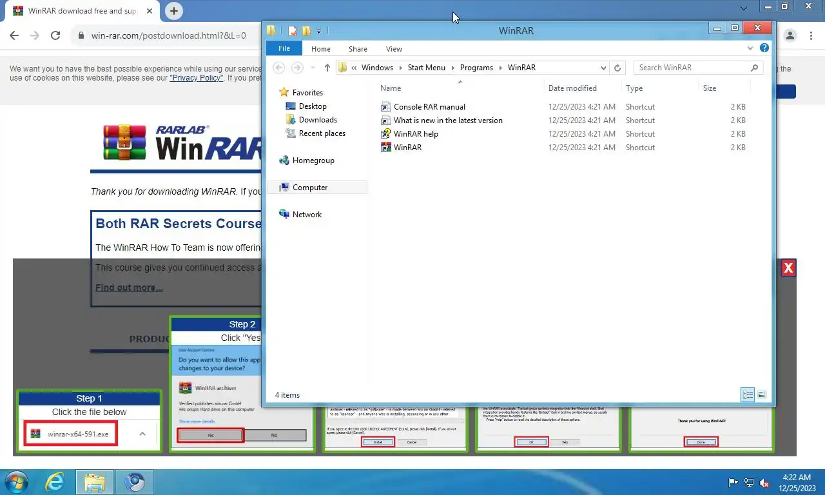The height and width of the screenshot is (495, 825).
Task: Open the Windows Start menu
Action: (15, 482)
